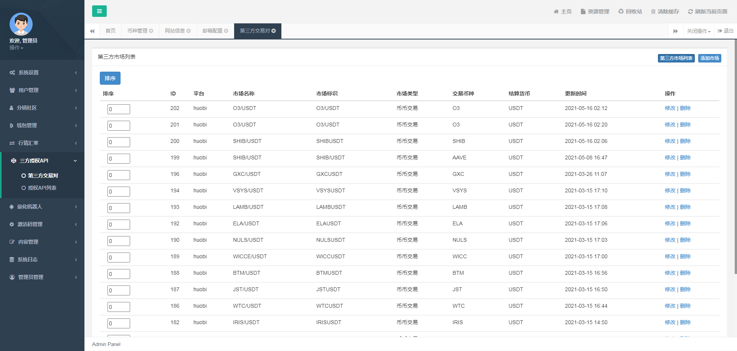Click the 激活码管理 gear icon
The height and width of the screenshot is (351, 737).
(x=12, y=224)
